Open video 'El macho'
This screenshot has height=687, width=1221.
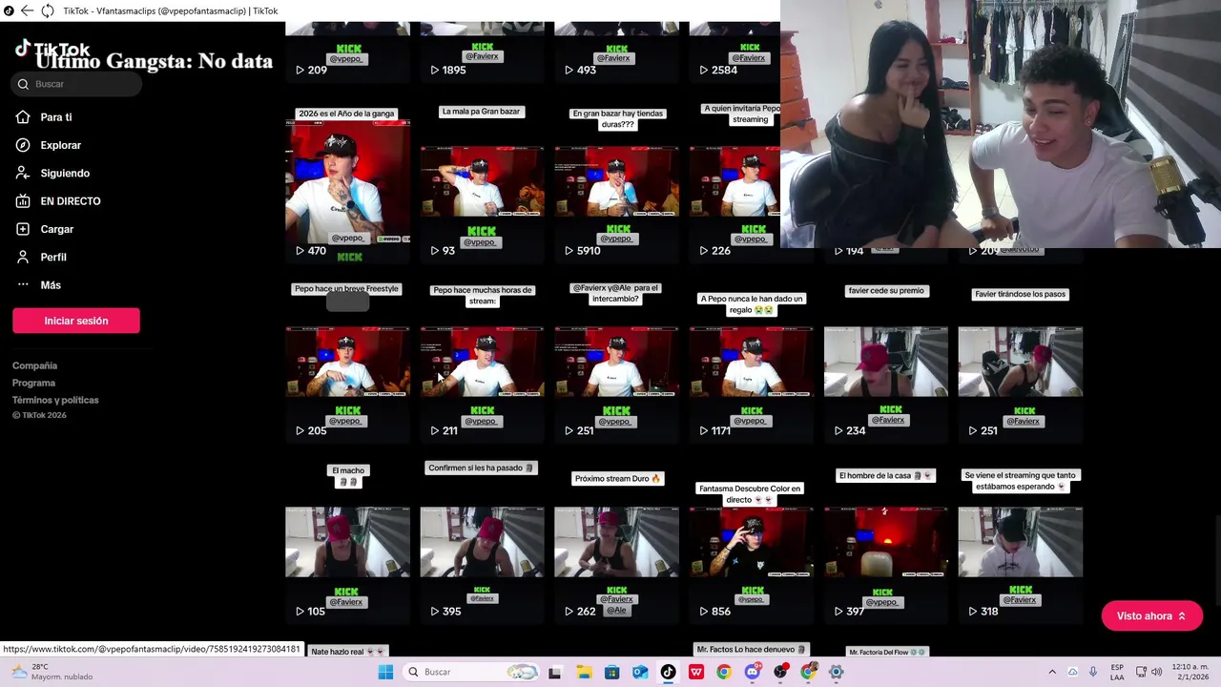[347, 542]
